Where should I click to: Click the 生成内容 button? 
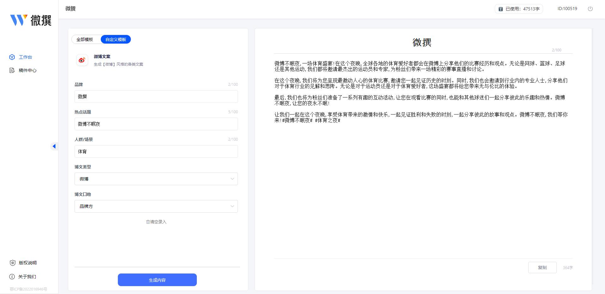point(157,280)
